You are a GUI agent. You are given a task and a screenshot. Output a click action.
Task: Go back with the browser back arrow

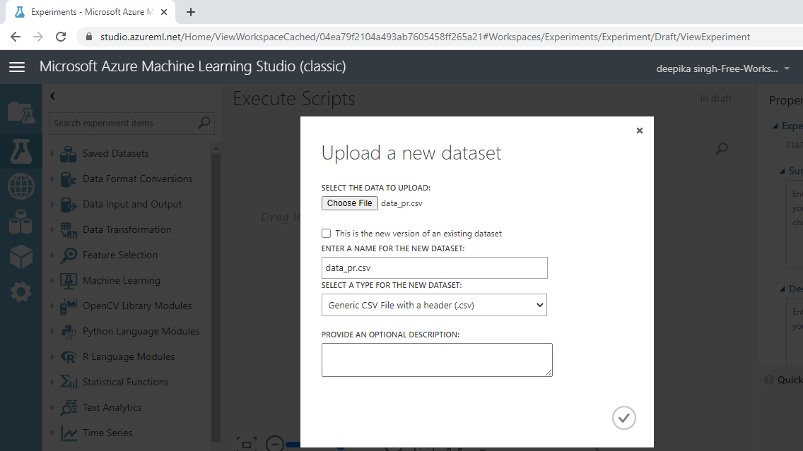(16, 37)
